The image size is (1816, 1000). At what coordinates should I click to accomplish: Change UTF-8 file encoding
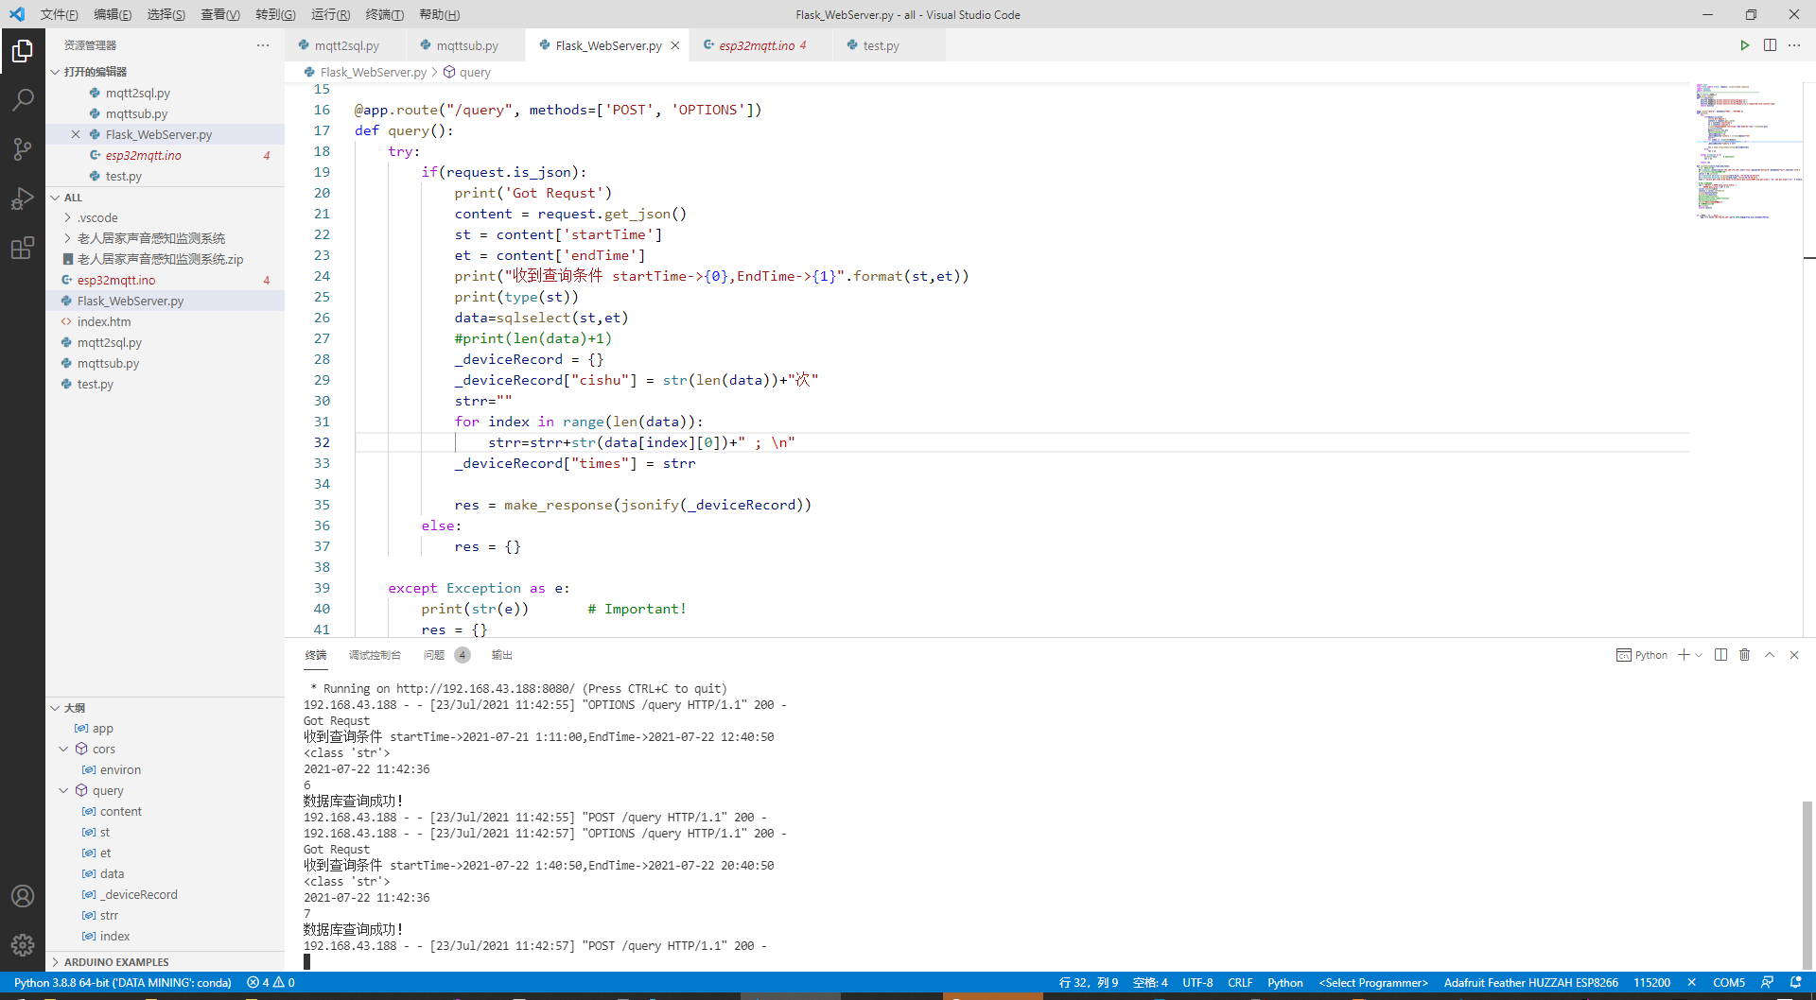[x=1197, y=983]
